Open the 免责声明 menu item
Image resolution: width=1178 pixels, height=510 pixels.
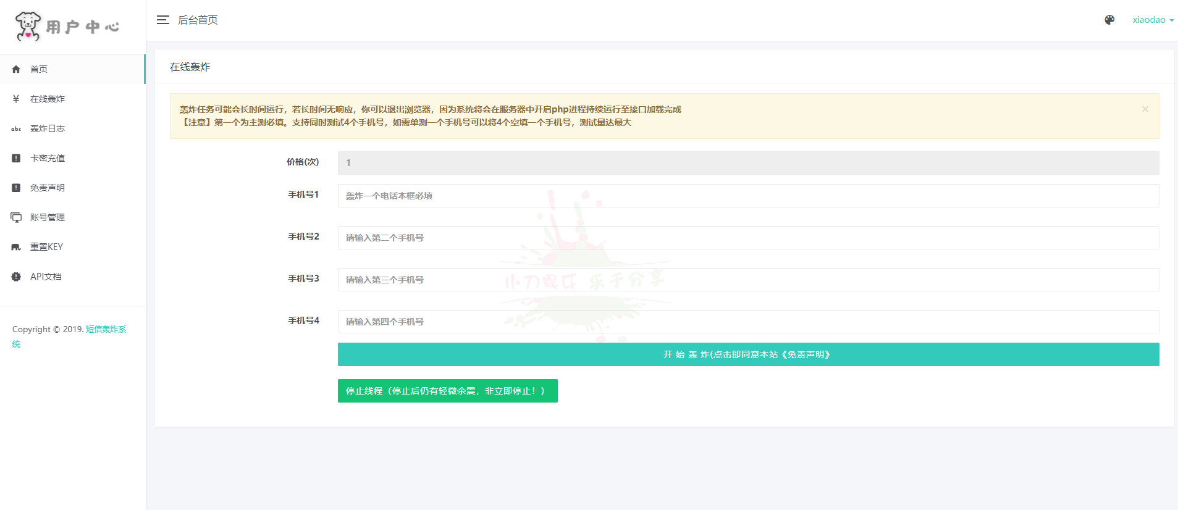(x=48, y=188)
